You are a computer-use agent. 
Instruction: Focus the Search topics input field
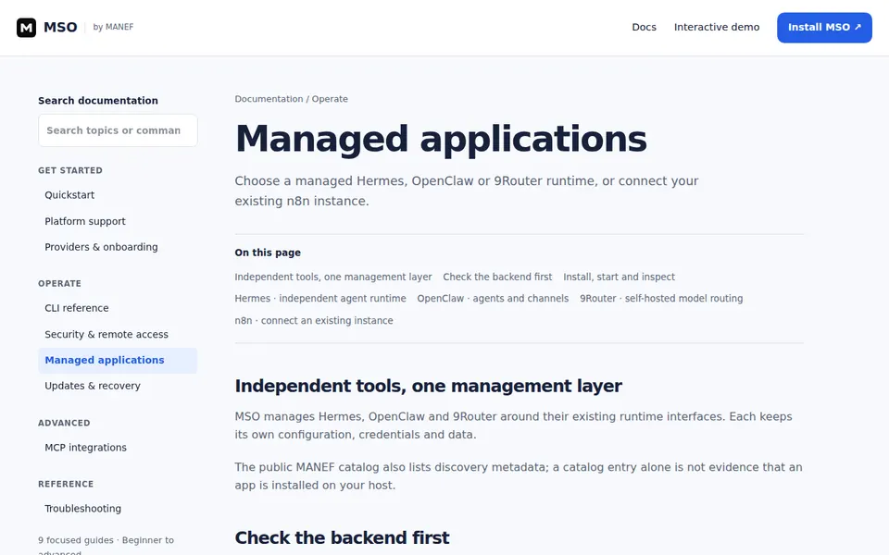click(118, 130)
